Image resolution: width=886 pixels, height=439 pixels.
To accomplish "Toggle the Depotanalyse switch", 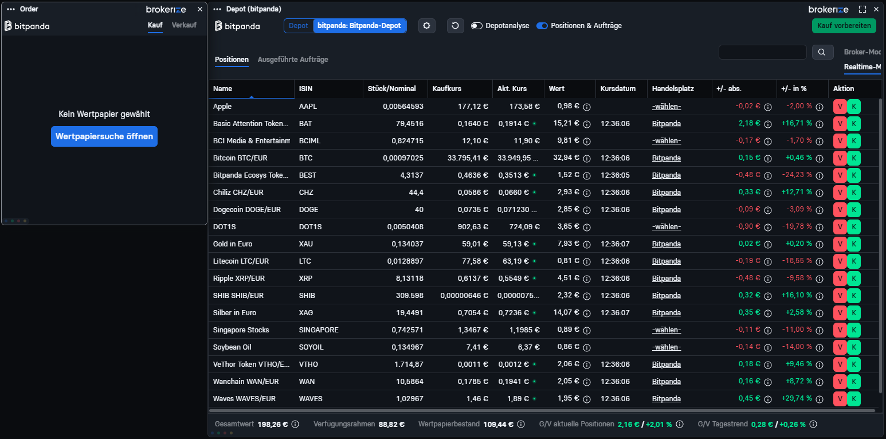I will 477,26.
